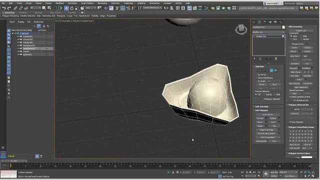This screenshot has height=180, width=320.
Task: Click the Extrude button in Edit Polygons
Action: click(260, 118)
